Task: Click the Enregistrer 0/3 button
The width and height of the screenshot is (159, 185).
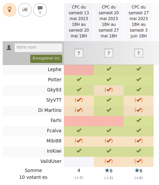Action: tap(46, 58)
